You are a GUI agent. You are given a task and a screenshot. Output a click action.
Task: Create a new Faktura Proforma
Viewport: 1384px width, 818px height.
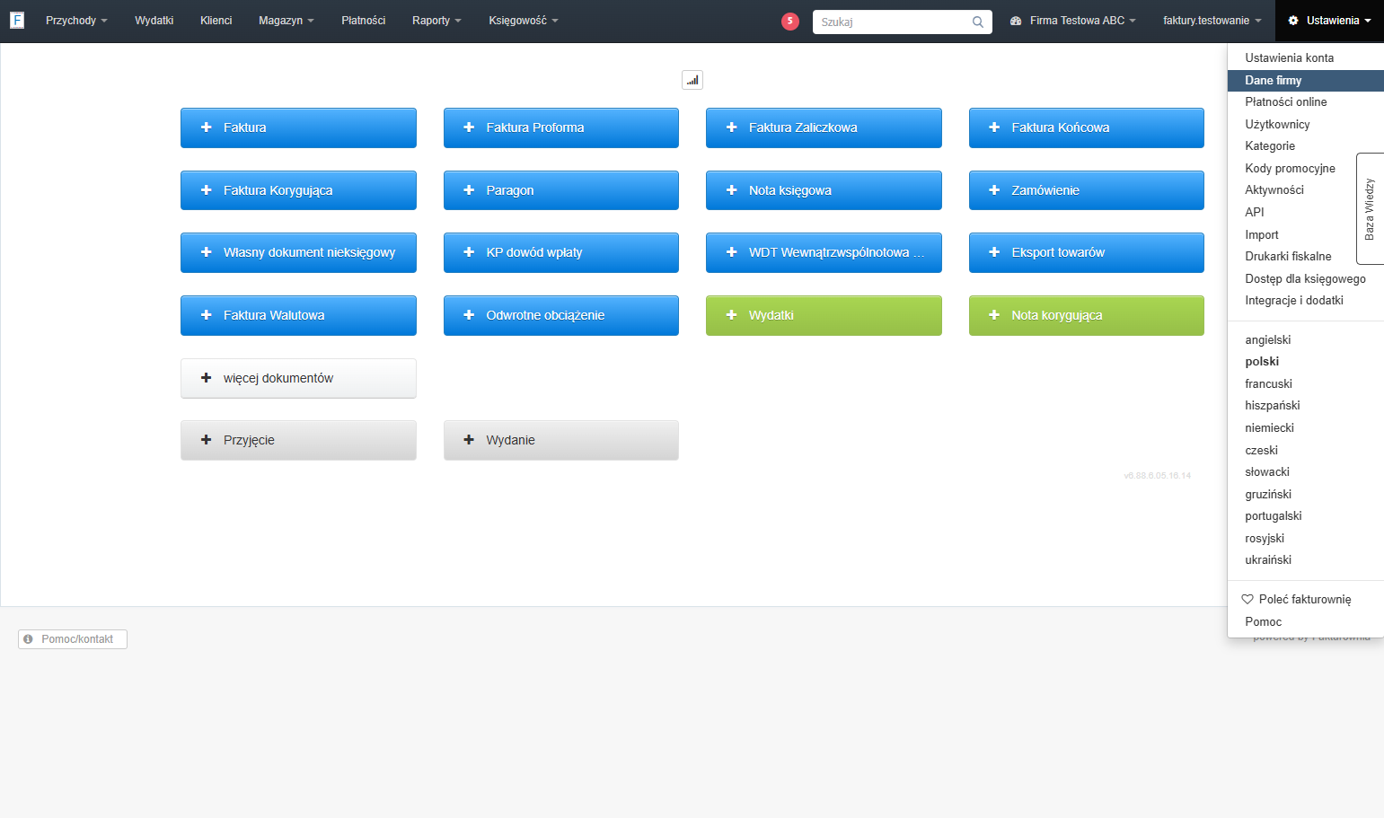561,128
